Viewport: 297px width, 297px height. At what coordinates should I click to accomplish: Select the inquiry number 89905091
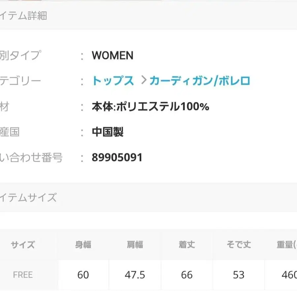coord(117,157)
